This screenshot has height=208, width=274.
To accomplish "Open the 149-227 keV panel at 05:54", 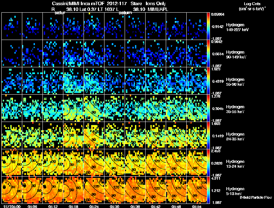I will click(x=197, y=26).
